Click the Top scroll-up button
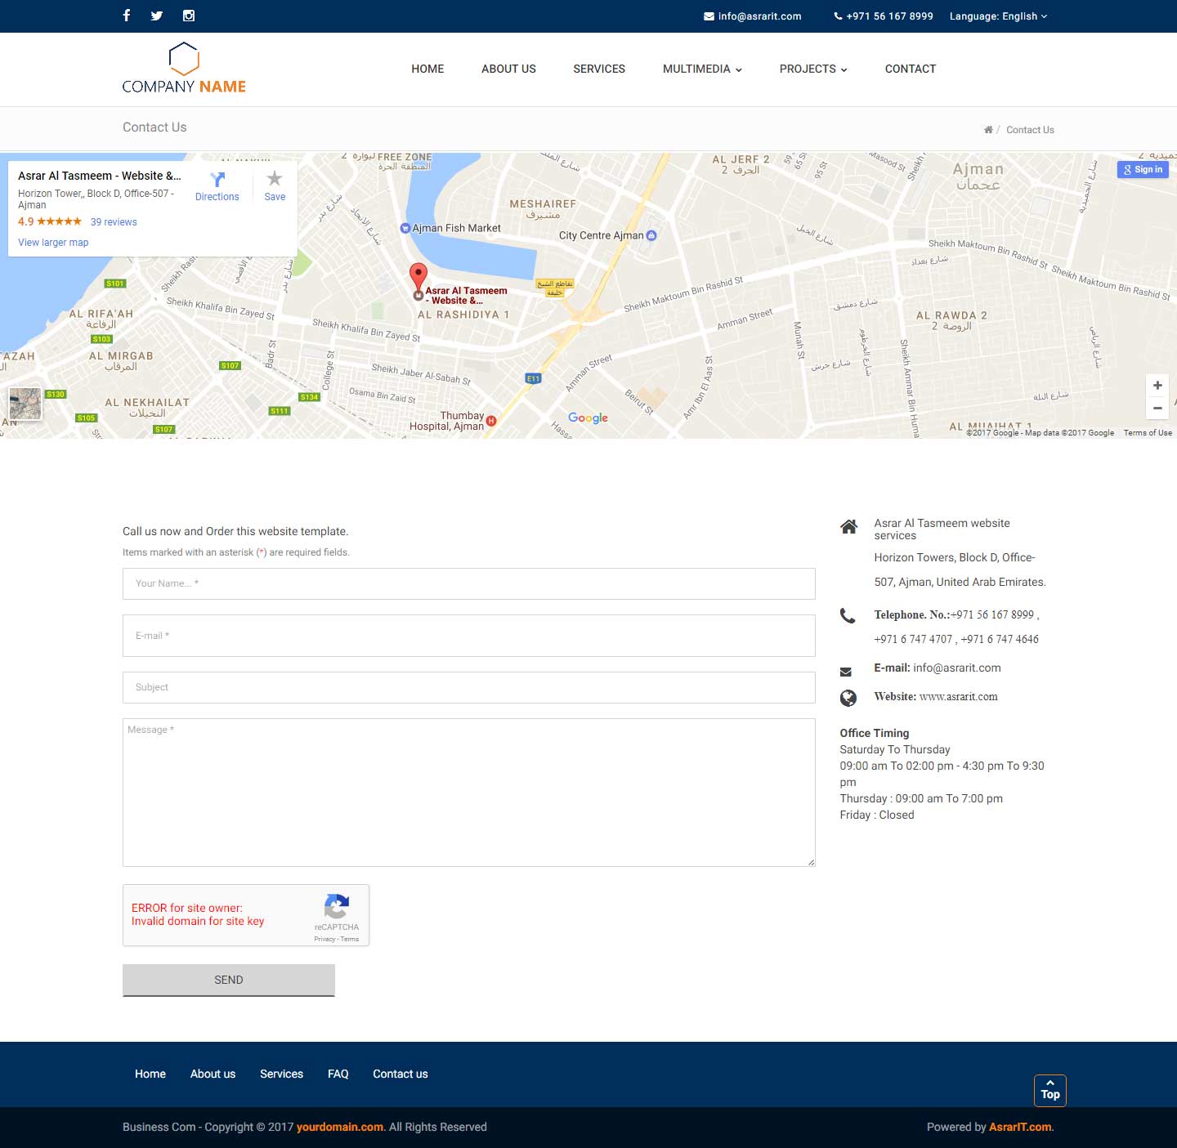The image size is (1177, 1148). click(x=1050, y=1091)
